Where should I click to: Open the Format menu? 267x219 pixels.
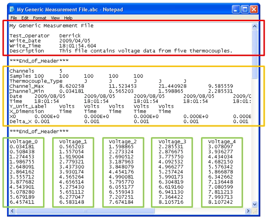point(40,18)
